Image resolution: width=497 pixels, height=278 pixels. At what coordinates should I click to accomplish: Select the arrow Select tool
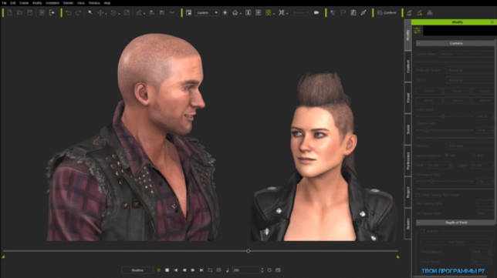tap(90, 12)
